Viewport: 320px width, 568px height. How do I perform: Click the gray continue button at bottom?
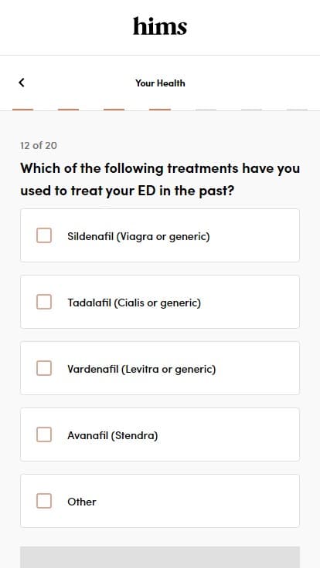[160, 557]
